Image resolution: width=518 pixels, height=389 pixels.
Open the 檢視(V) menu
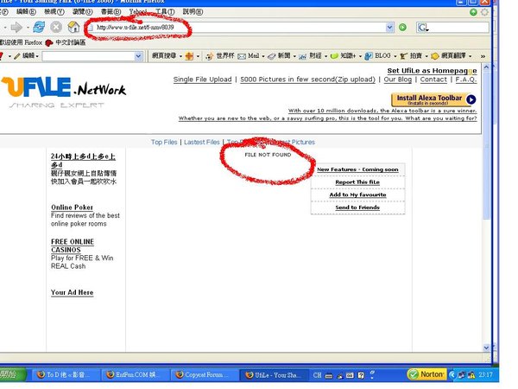pyautogui.click(x=54, y=12)
